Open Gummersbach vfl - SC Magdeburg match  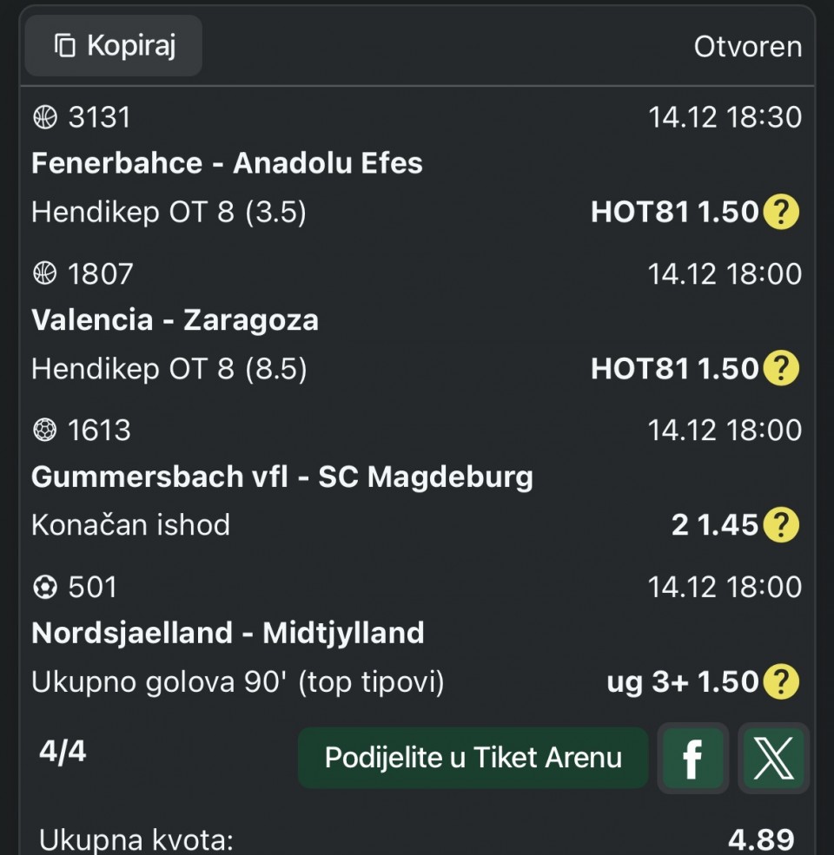click(x=281, y=477)
